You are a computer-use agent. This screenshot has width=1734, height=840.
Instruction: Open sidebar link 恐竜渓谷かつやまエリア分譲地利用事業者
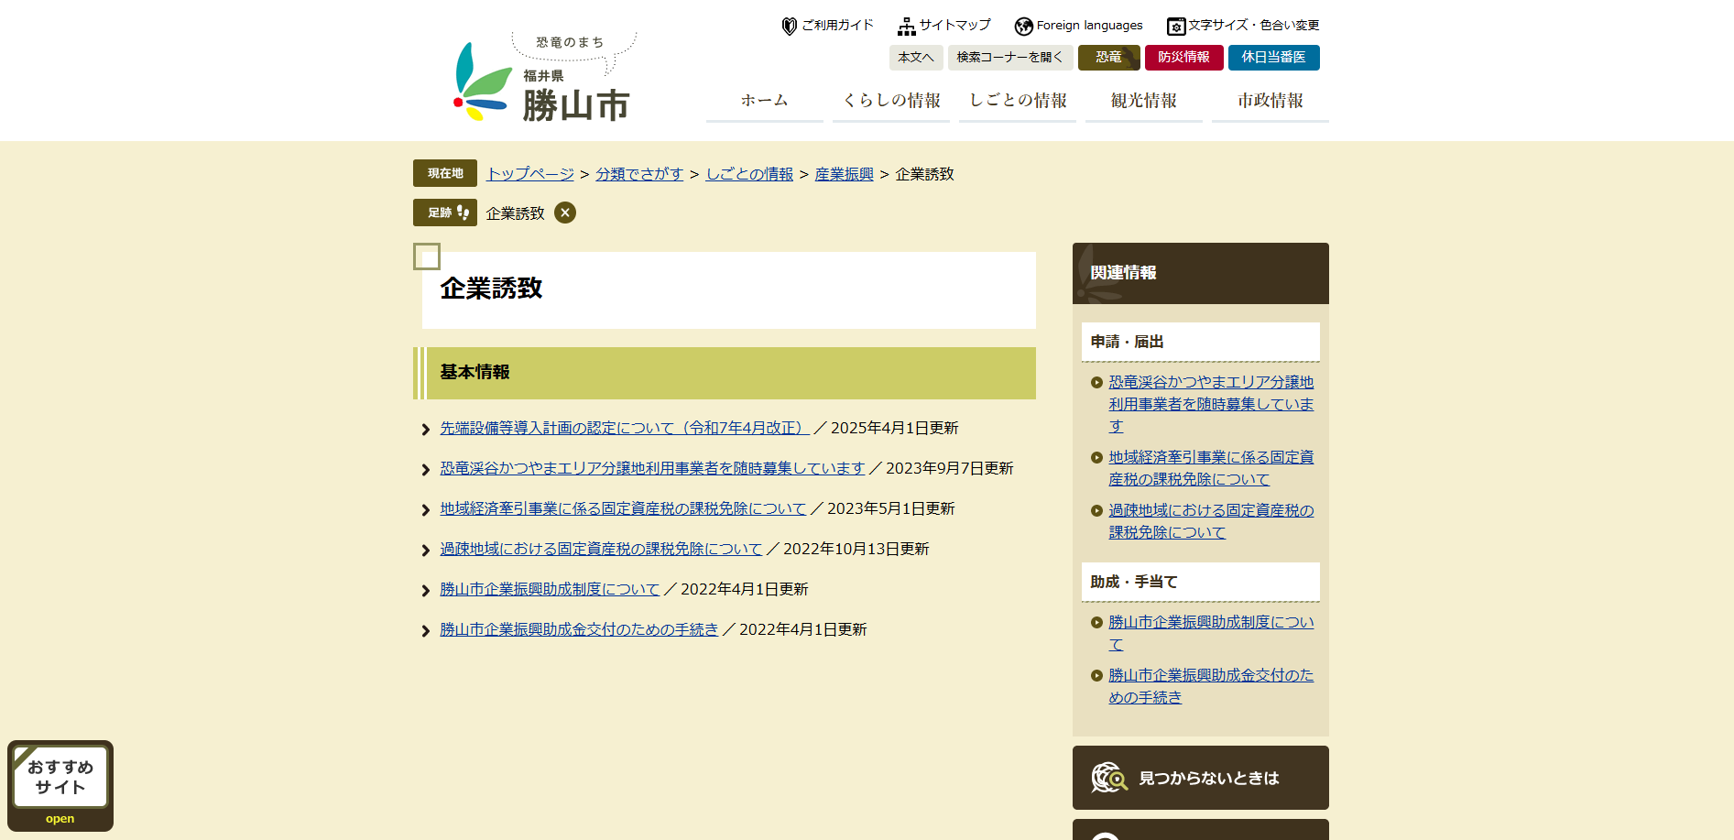(x=1211, y=404)
